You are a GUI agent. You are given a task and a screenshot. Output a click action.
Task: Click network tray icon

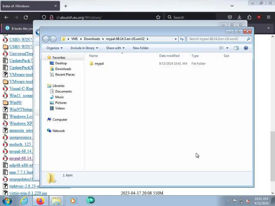pyautogui.click(x=241, y=201)
